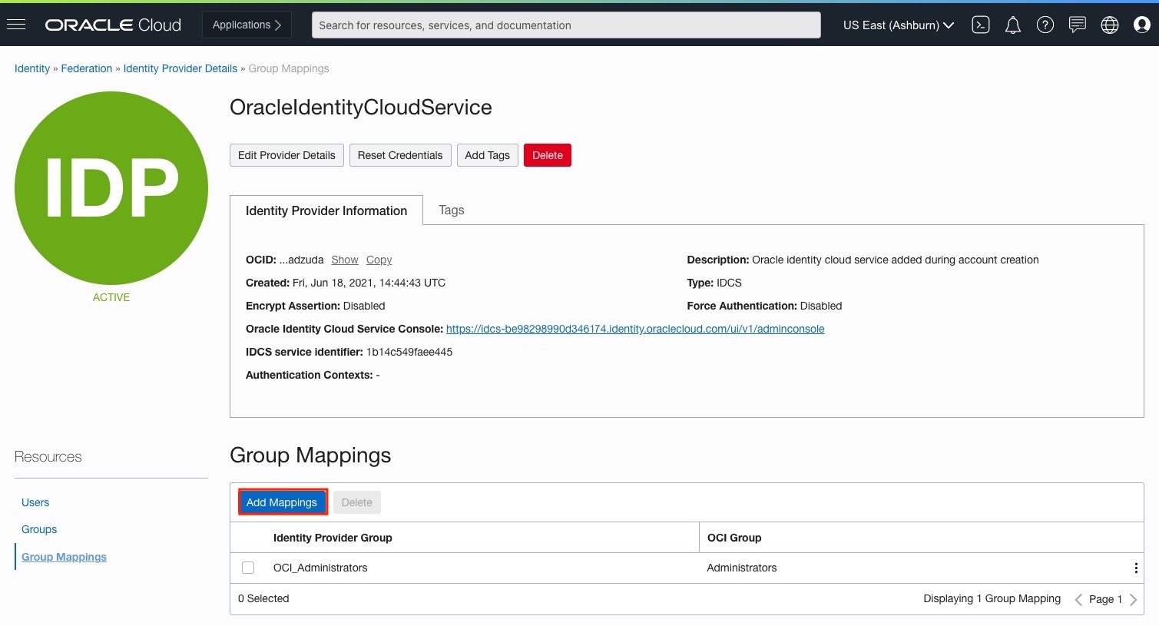
Task: Click the Add Tags button
Action: [488, 155]
